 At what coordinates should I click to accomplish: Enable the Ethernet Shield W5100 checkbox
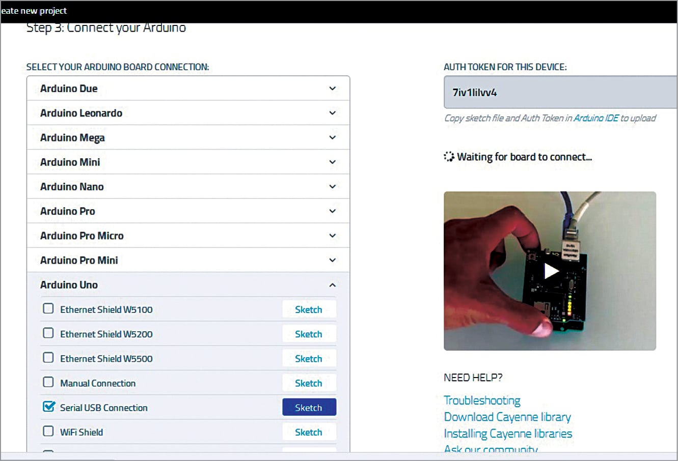(48, 308)
